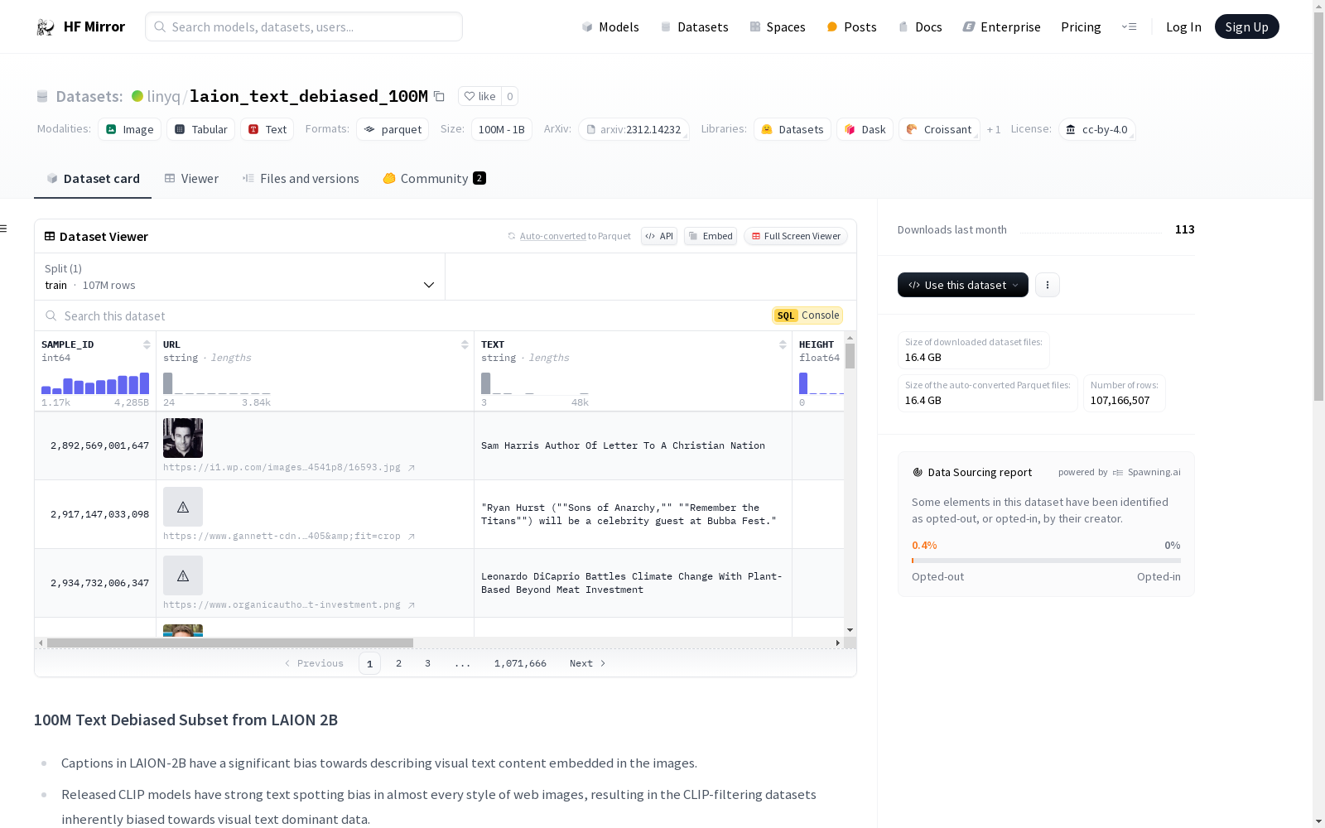Click the table horizontal scrollbar thumb
Viewport: 1325px width, 828px height.
pyautogui.click(x=230, y=643)
